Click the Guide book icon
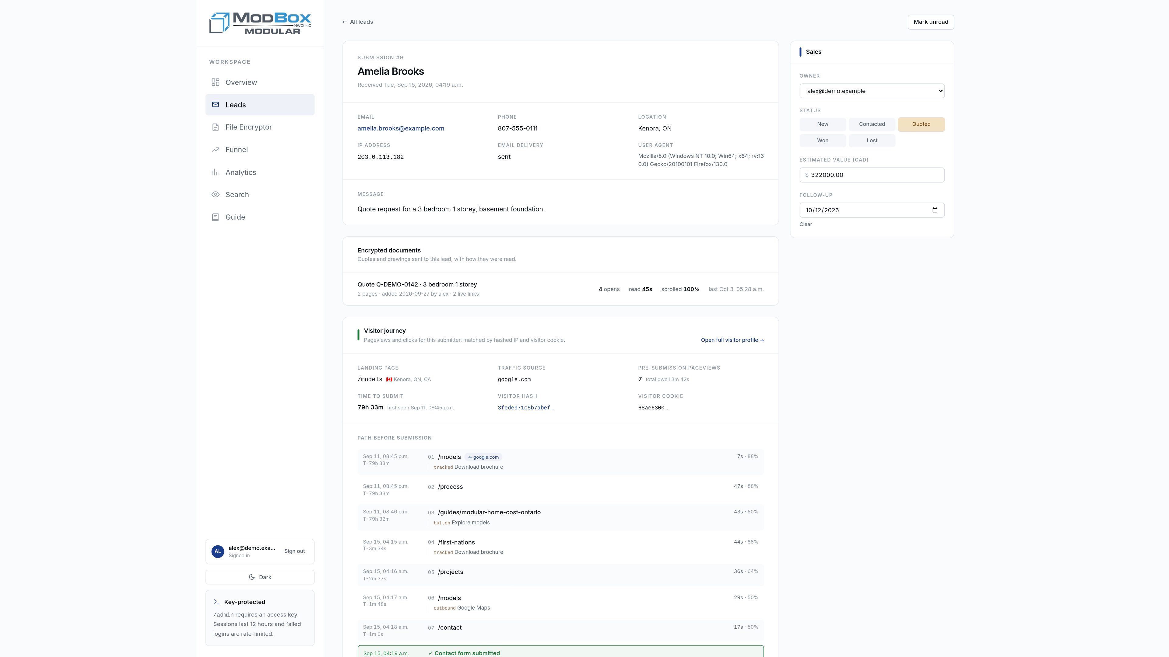 (216, 217)
